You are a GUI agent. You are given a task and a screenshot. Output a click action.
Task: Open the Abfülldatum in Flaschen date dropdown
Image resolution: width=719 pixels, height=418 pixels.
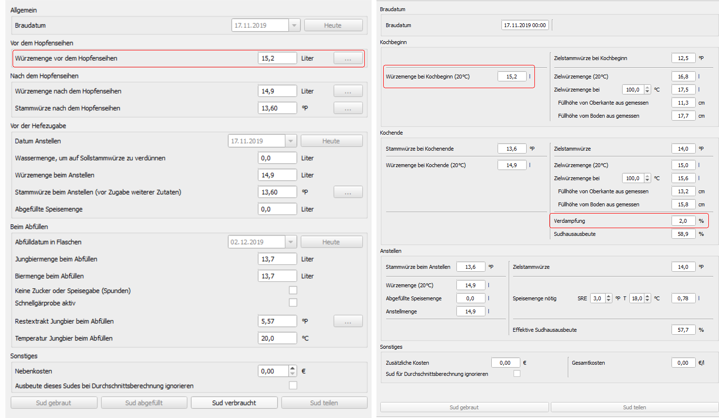click(x=291, y=242)
